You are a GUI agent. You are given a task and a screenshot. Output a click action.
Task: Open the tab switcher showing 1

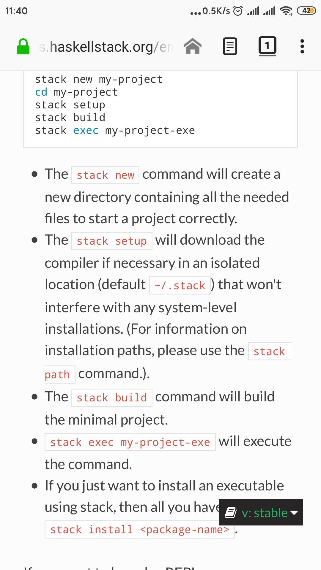pos(267,46)
